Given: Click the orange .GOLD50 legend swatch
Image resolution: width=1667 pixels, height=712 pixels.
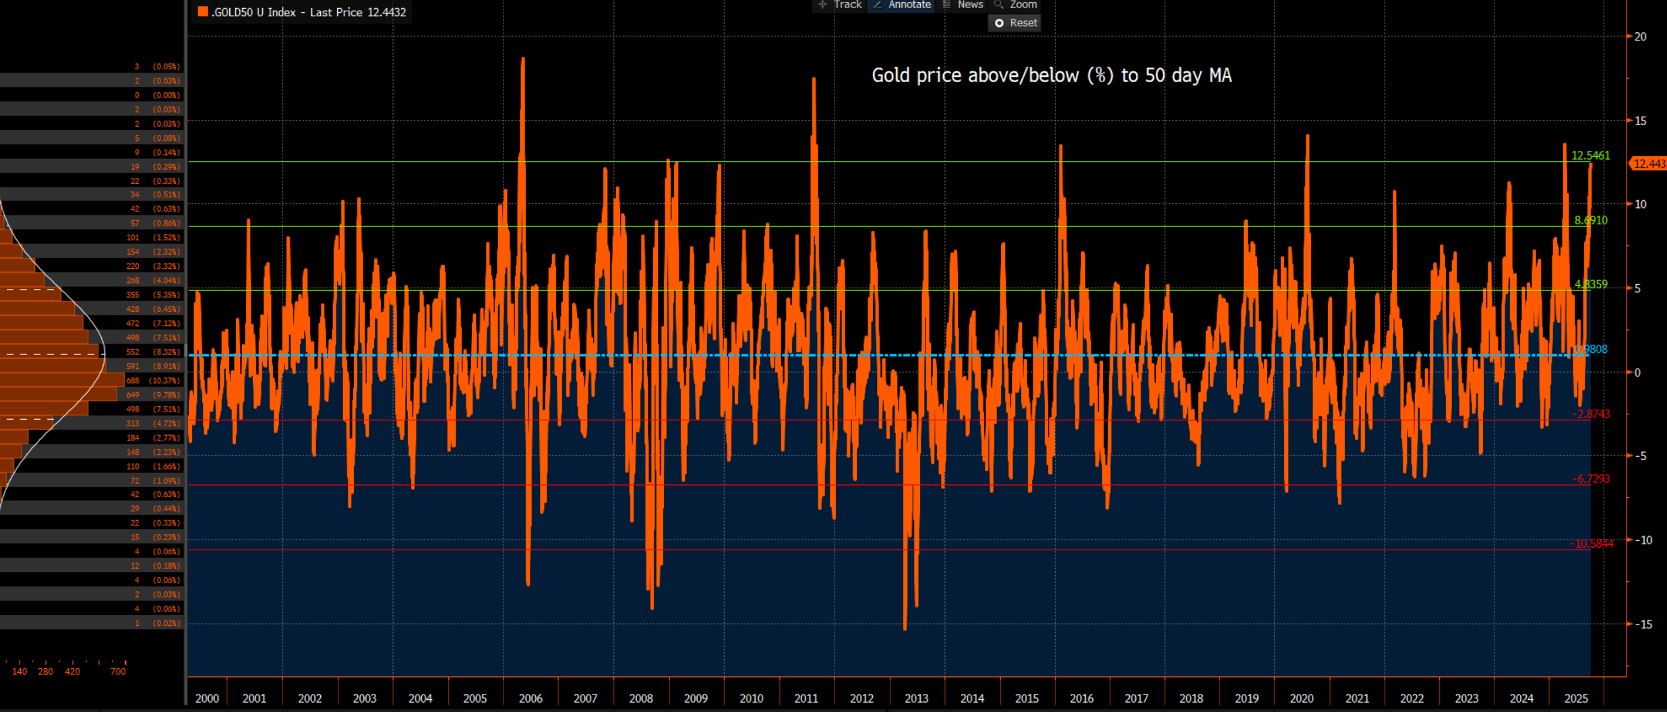Looking at the screenshot, I should pyautogui.click(x=202, y=11).
